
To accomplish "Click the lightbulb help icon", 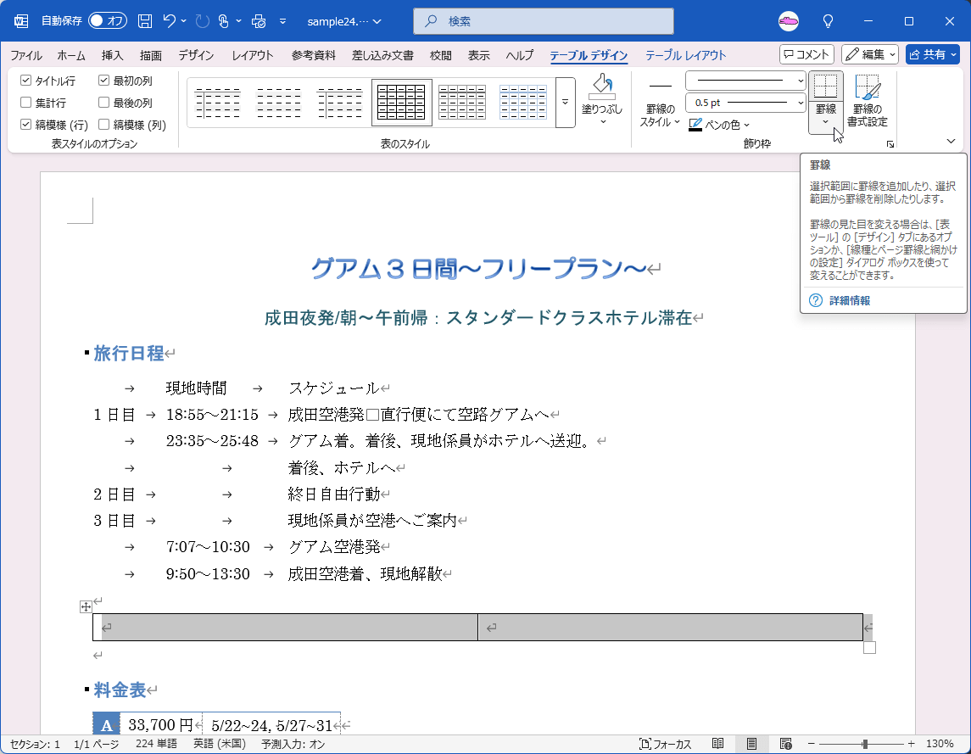I will 829,20.
